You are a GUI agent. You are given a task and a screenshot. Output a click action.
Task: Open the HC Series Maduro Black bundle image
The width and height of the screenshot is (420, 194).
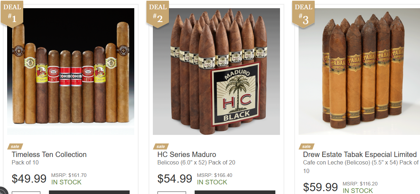coord(216,71)
